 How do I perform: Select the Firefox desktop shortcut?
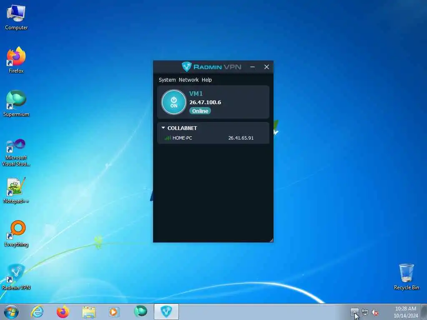[x=16, y=60]
